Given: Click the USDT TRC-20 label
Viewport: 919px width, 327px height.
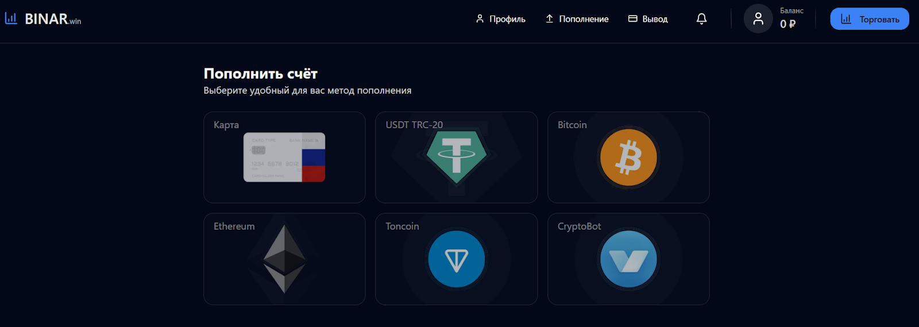Looking at the screenshot, I should (x=414, y=125).
